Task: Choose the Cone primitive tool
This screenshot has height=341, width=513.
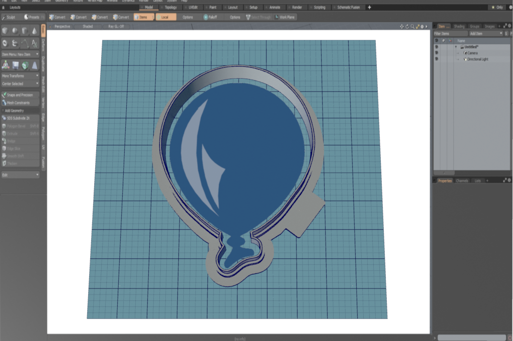Action: click(34, 31)
